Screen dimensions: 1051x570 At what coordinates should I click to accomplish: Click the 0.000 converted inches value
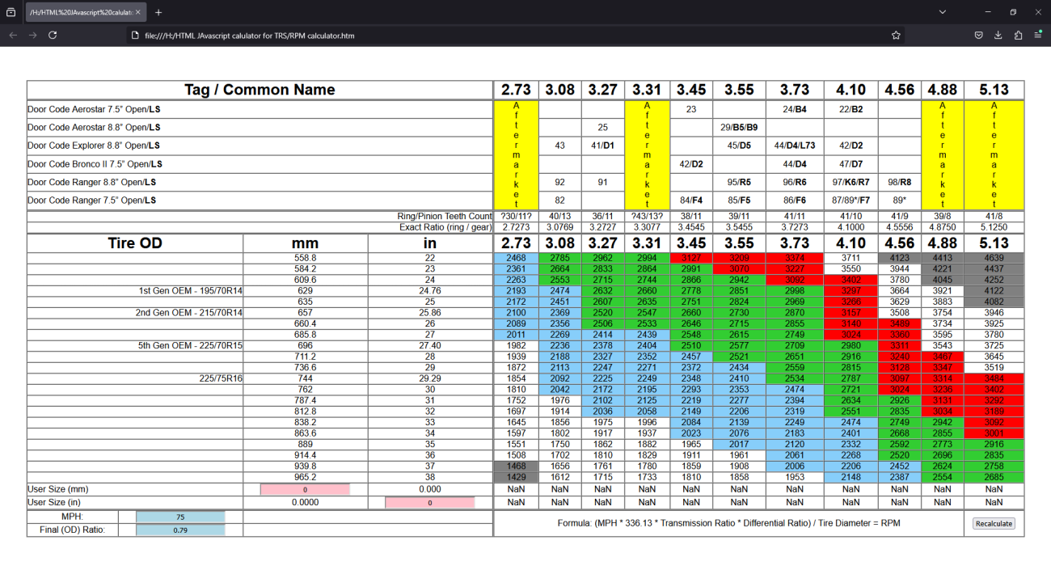[x=430, y=489]
